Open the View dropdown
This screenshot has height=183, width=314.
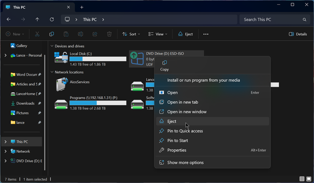(x=158, y=34)
